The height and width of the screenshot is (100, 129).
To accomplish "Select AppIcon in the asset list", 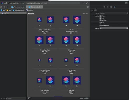I will point(13,13).
